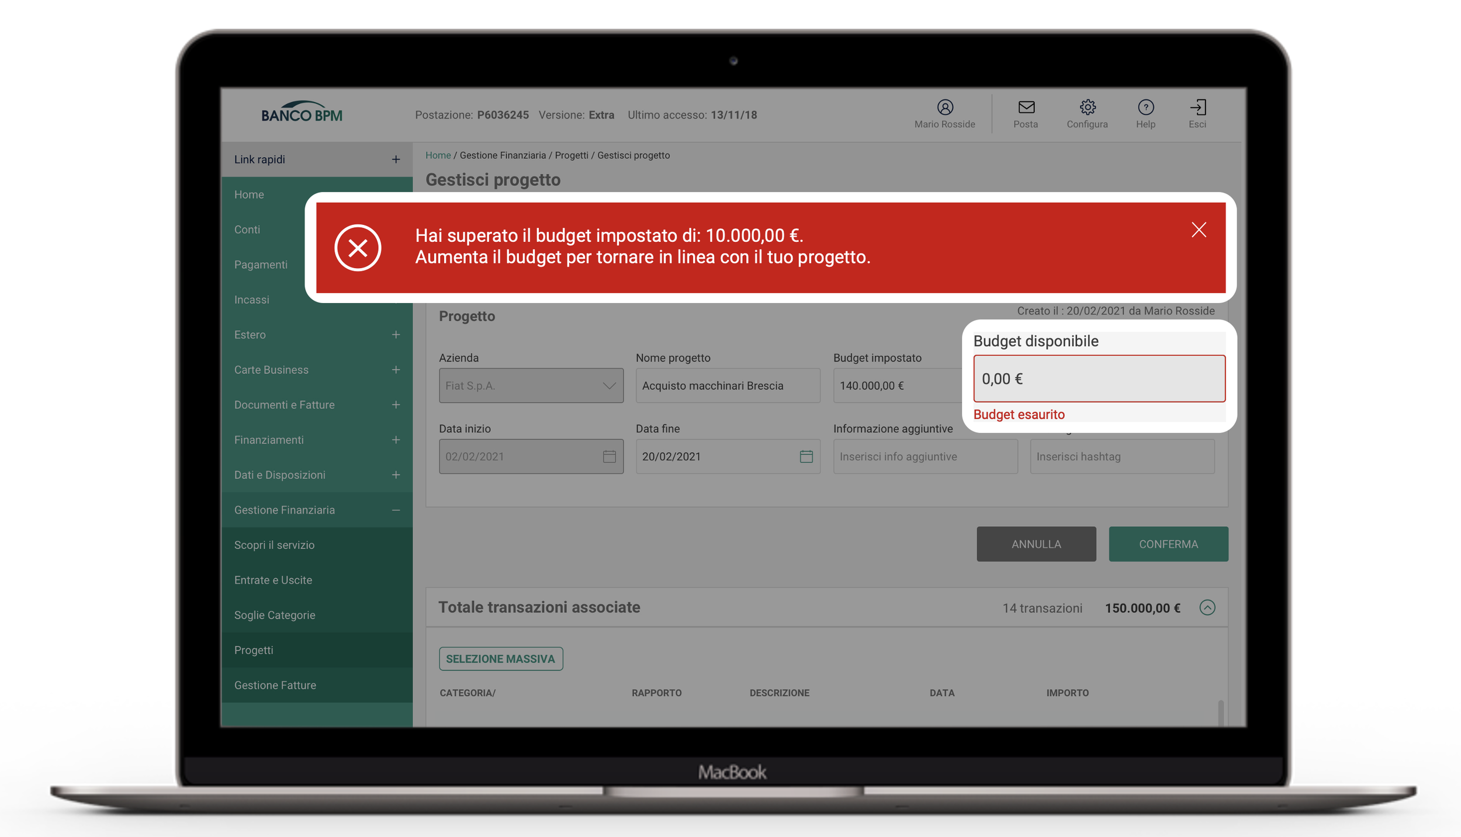Dismiss the red budget error banner
The width and height of the screenshot is (1461, 837).
[1199, 230]
